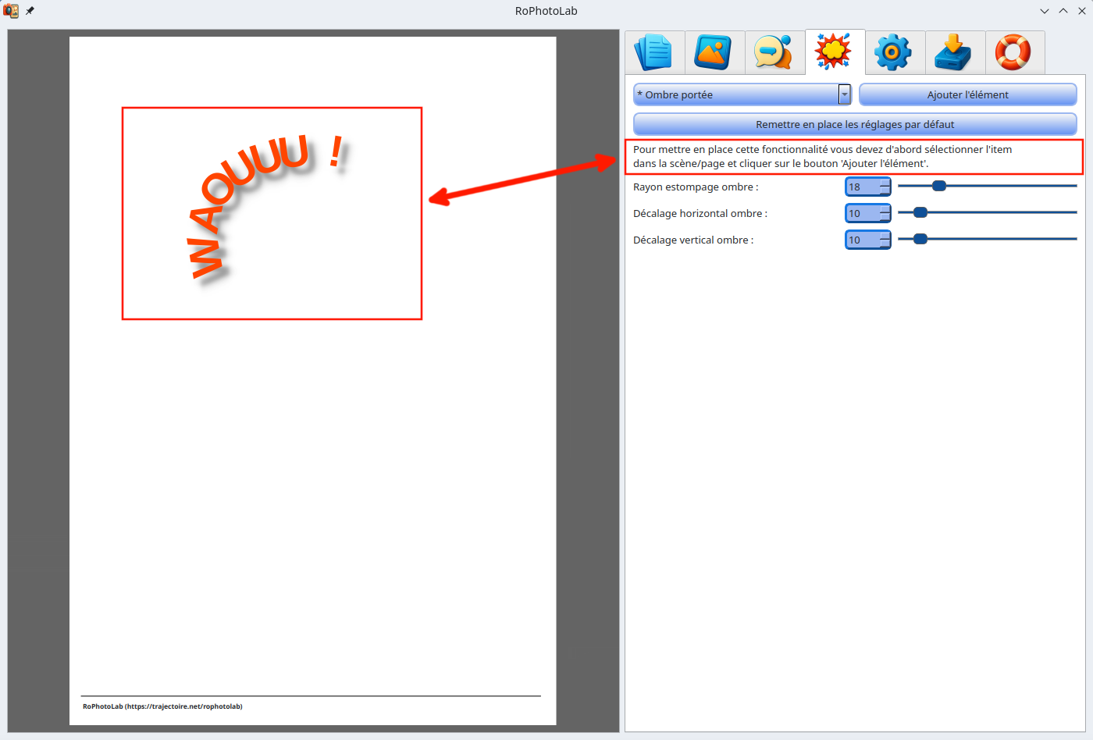
Task: Switch to the image picture tab
Action: tap(714, 52)
